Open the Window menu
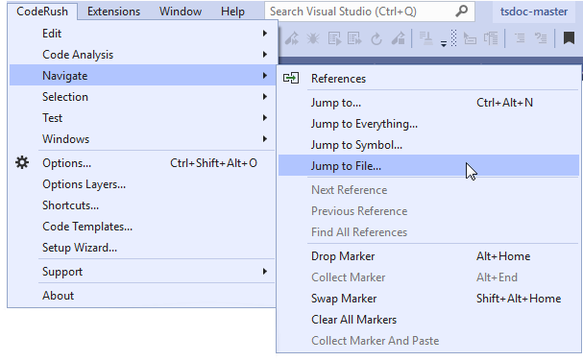 (x=181, y=12)
